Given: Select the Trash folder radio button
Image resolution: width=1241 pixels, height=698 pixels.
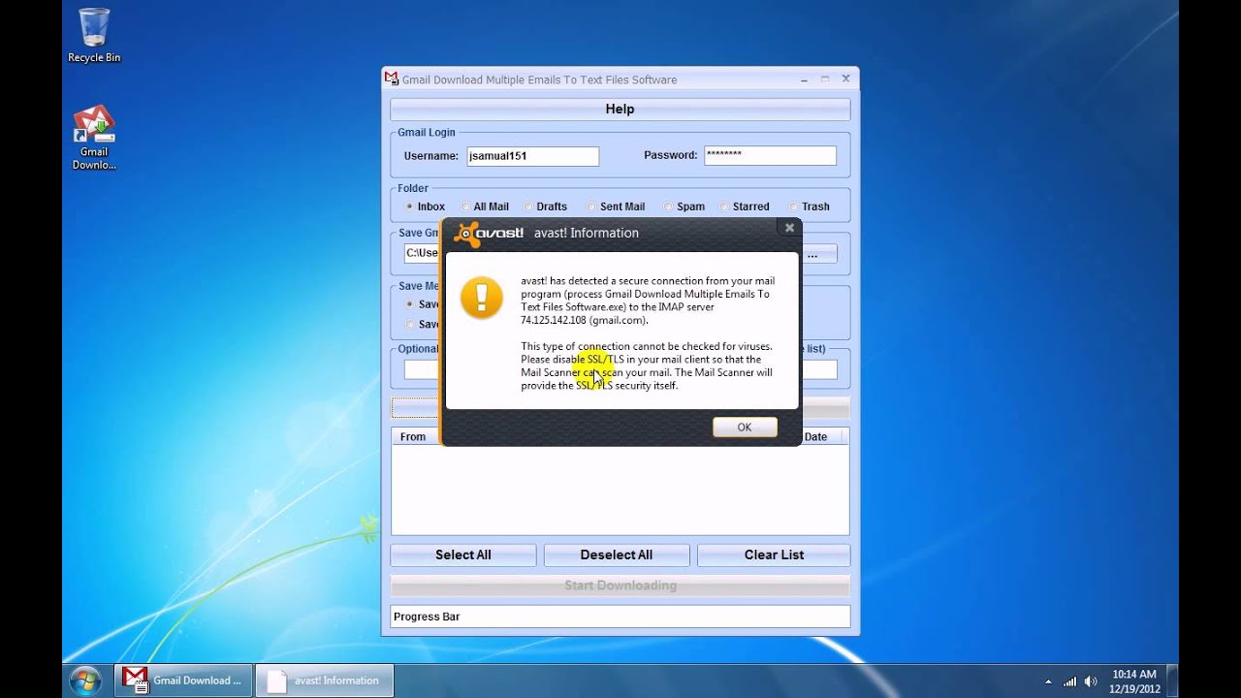Looking at the screenshot, I should tap(794, 206).
